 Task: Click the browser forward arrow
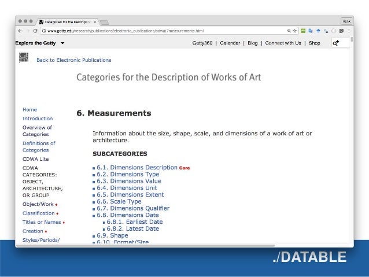tap(28, 31)
